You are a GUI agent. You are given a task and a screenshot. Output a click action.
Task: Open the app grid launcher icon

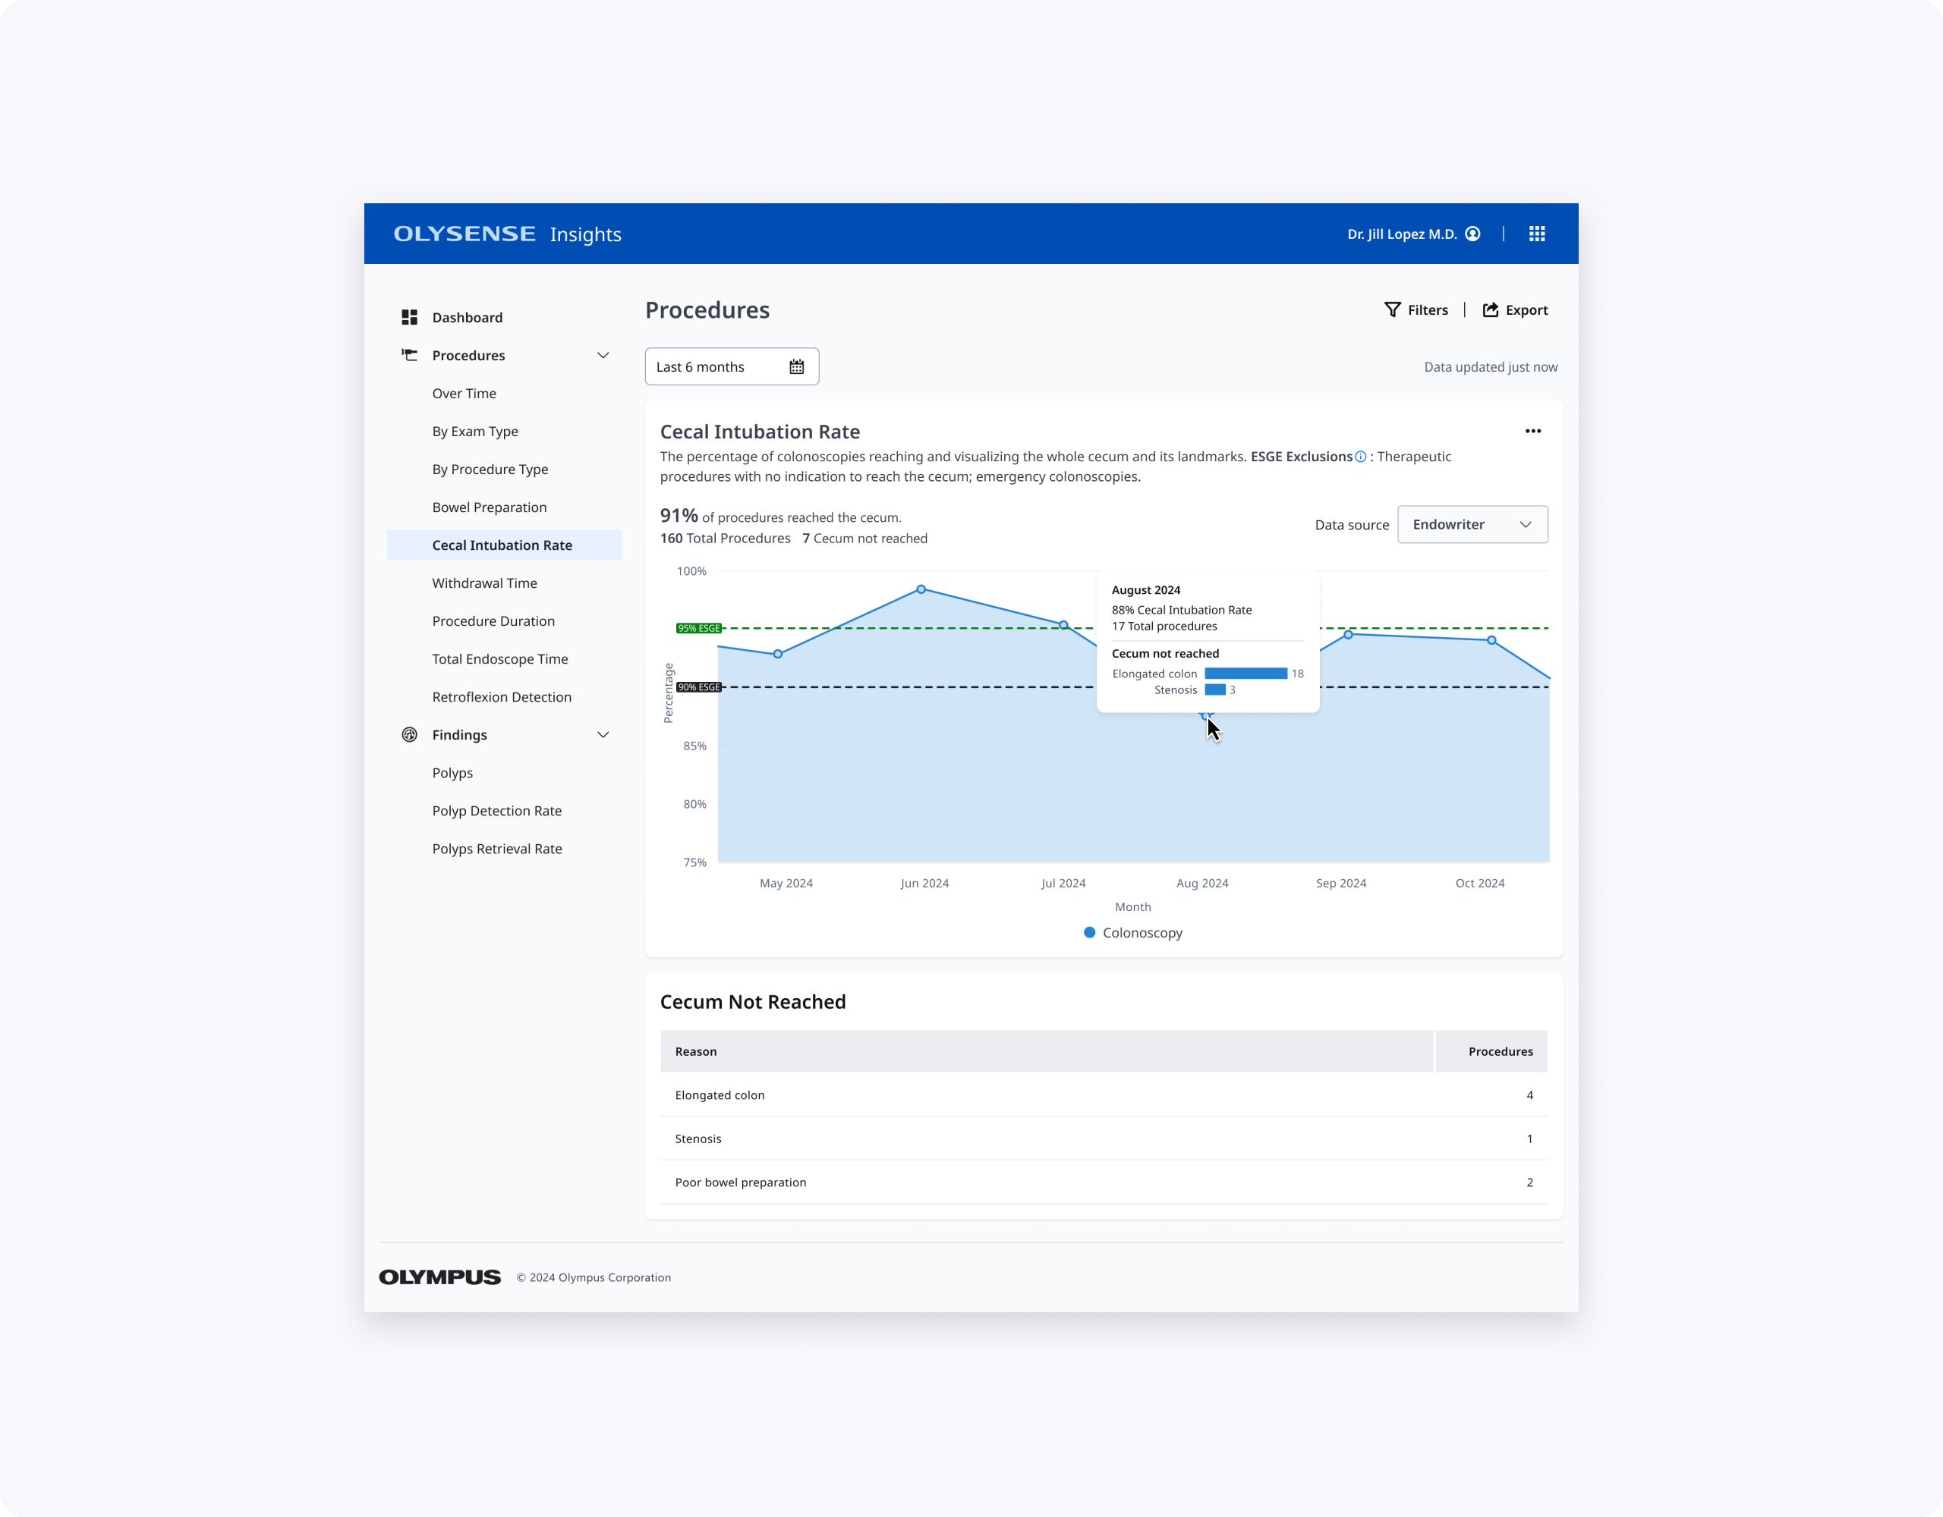[1536, 234]
